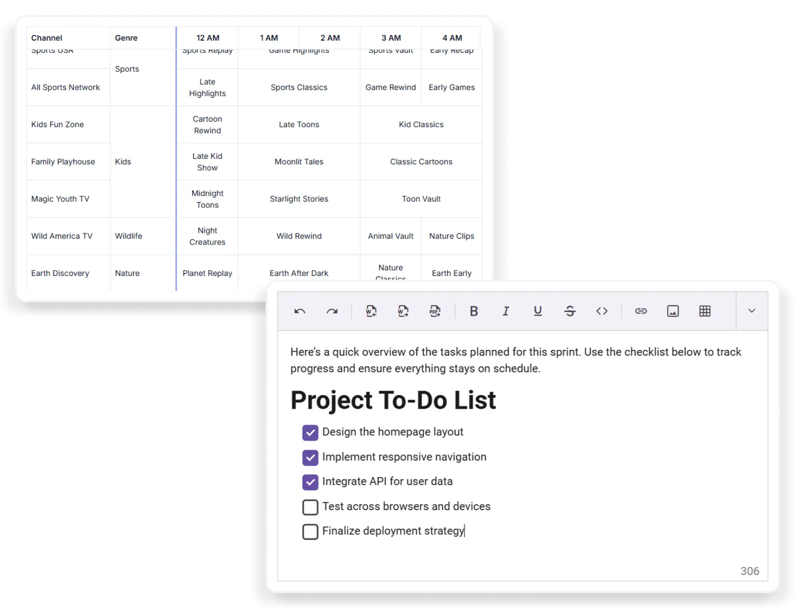Image resolution: width=795 pixels, height=608 pixels.
Task: Click the Export to PDF icon
Action: (435, 311)
